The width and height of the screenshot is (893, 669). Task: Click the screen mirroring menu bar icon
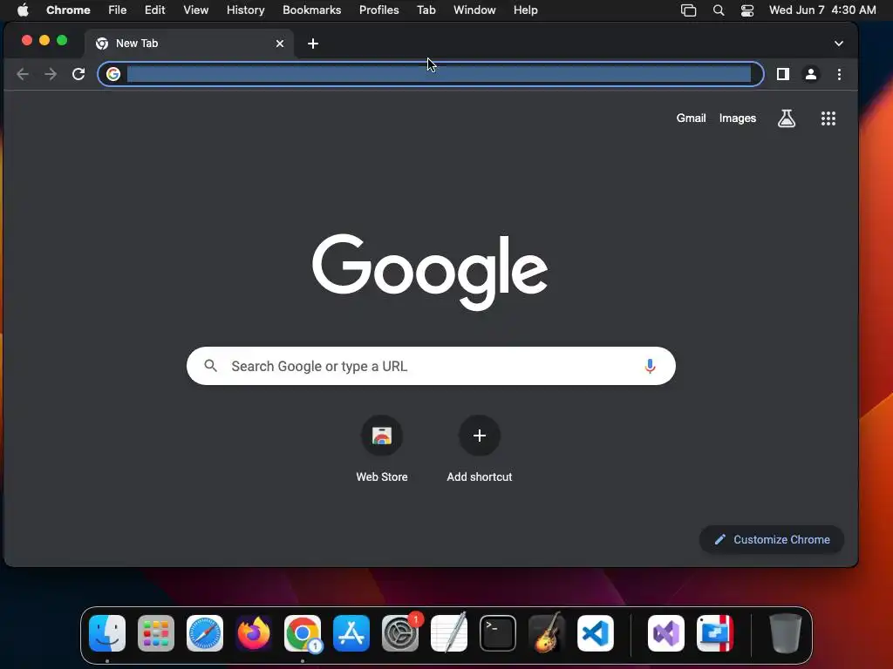pos(689,10)
